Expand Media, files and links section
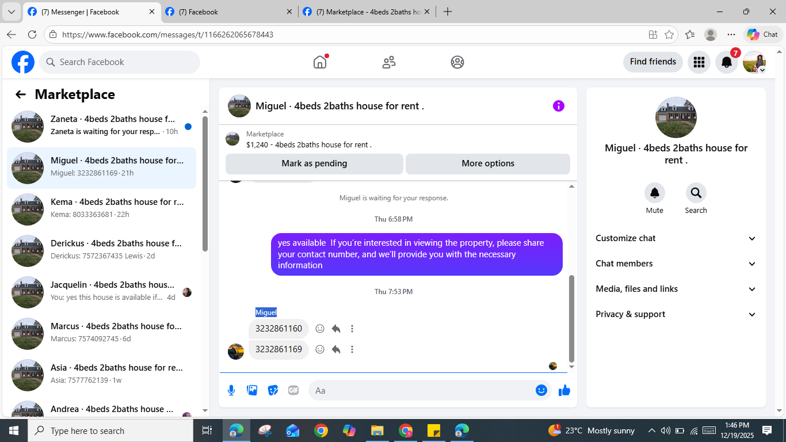The width and height of the screenshot is (786, 442). 676,289
